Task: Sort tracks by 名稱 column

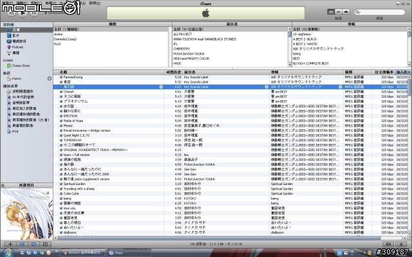Action: pyautogui.click(x=111, y=72)
